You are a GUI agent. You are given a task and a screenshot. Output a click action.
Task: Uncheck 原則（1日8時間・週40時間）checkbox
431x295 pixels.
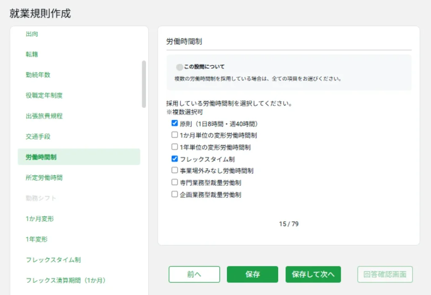pyautogui.click(x=175, y=124)
